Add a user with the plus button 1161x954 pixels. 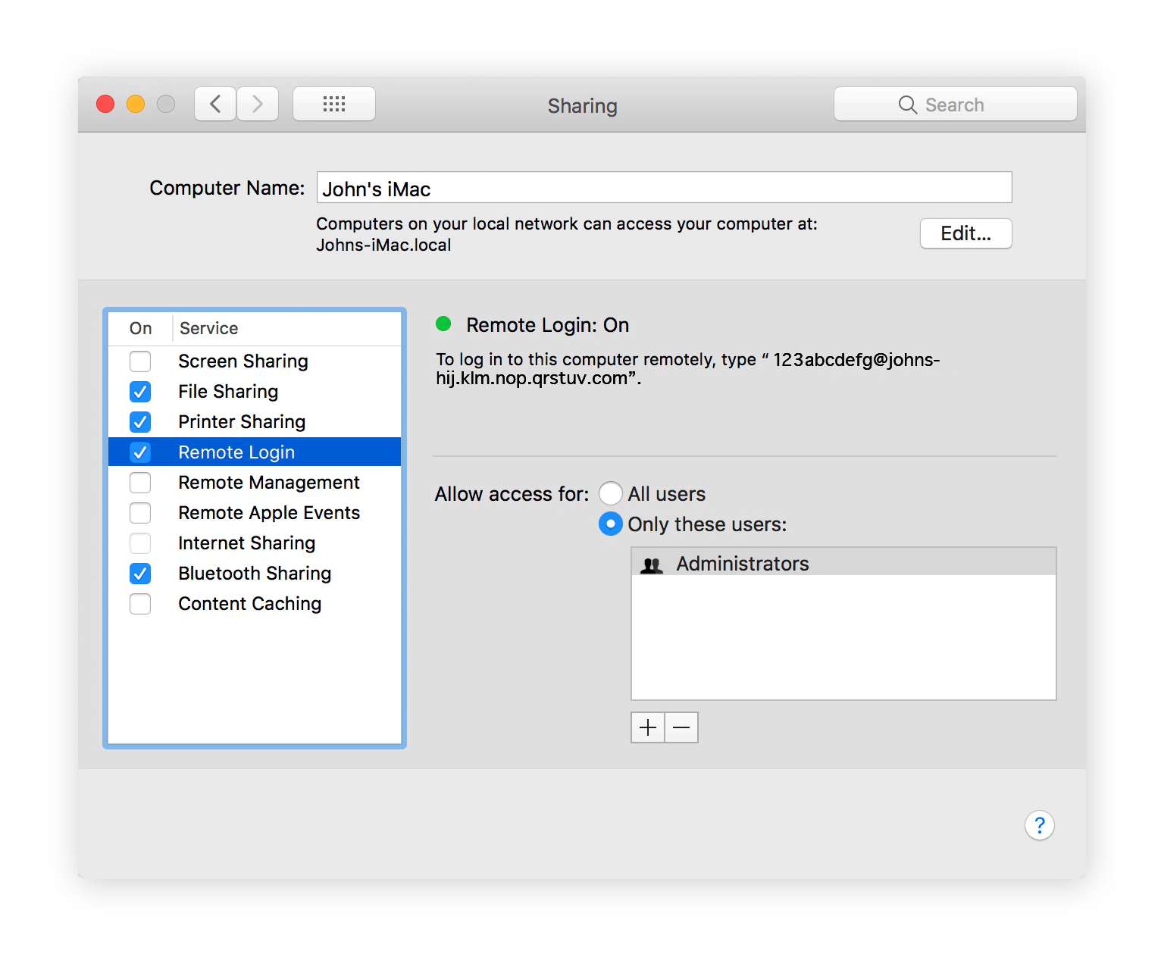click(648, 727)
